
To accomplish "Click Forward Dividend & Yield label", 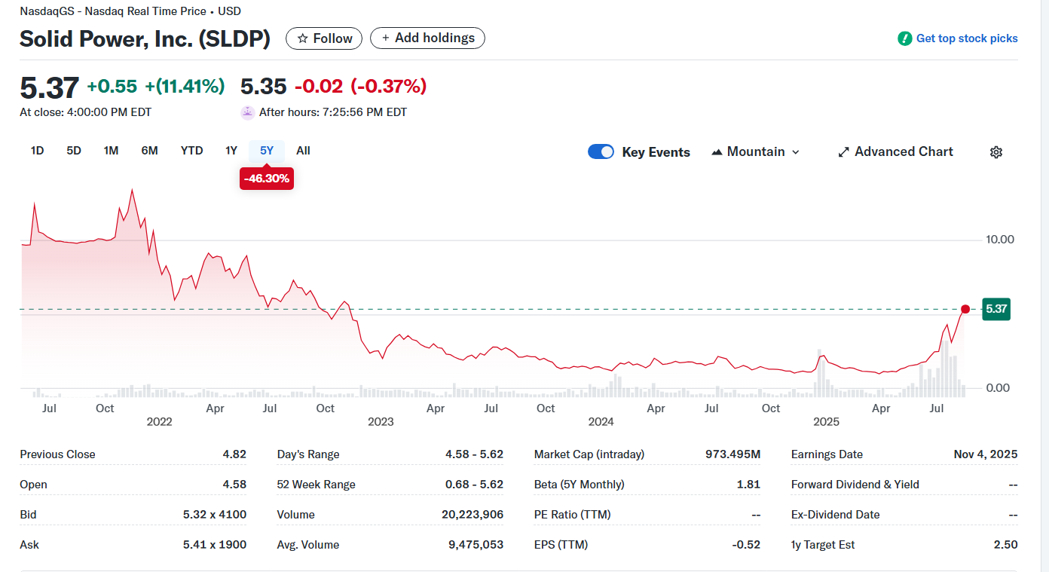I will click(x=855, y=485).
